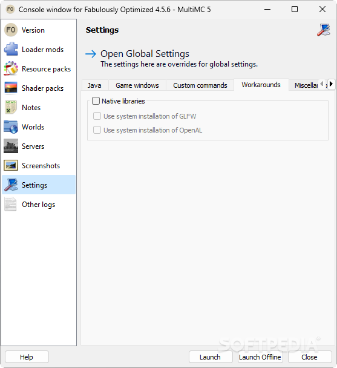This screenshot has width=337, height=368.
Task: Select Screenshots in the sidebar
Action: [39, 165]
